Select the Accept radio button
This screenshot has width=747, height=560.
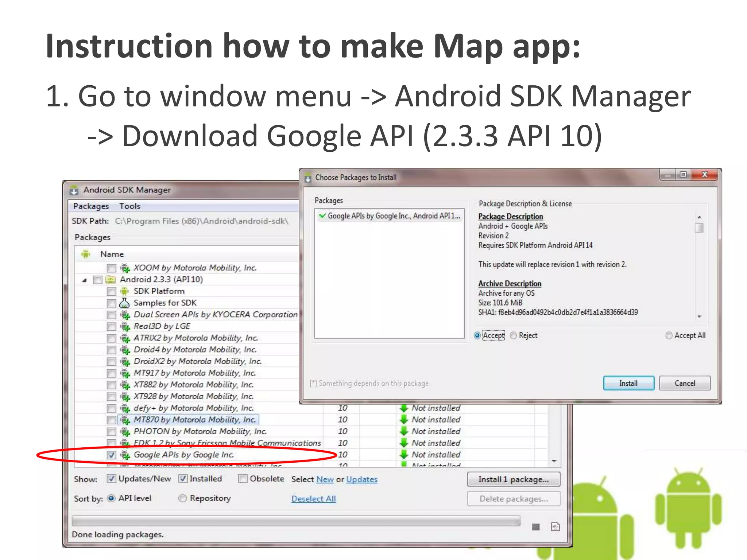point(477,335)
